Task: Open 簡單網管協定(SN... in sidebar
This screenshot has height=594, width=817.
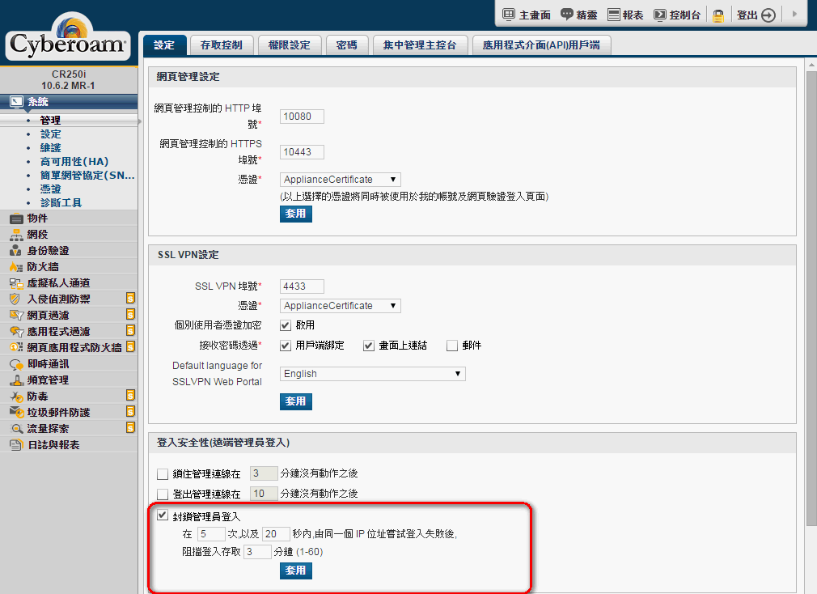Action: pos(87,176)
